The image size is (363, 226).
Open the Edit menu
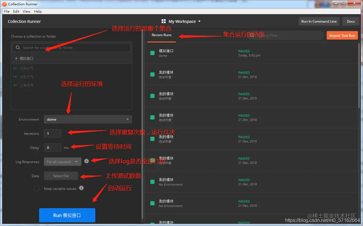tap(16, 11)
